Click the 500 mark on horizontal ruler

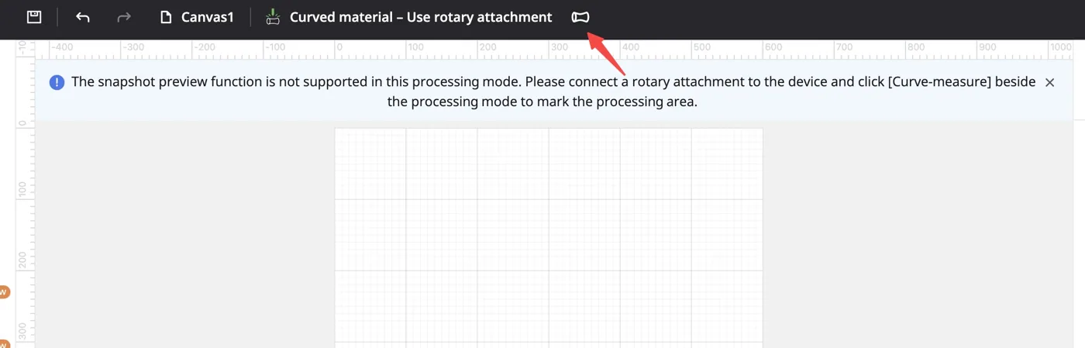701,47
